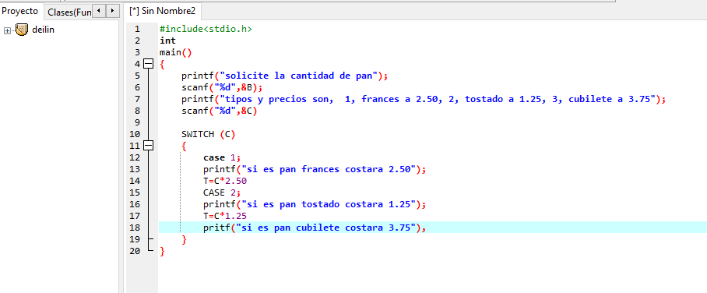
Task: Click the case 1; line
Action: pos(222,157)
